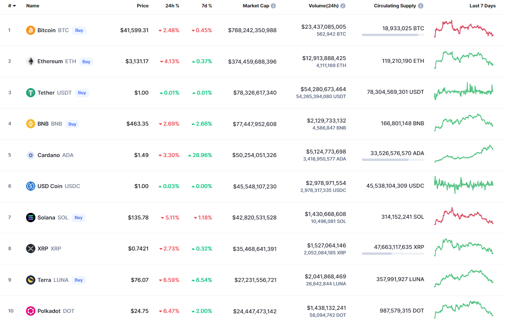Click Bitcoin's circulating supply progress bar
This screenshot has height=323, width=505.
coord(393,35)
